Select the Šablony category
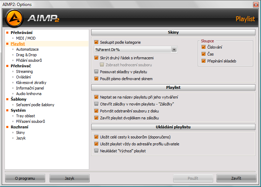The width and height of the screenshot is (261, 187). (x=18, y=99)
